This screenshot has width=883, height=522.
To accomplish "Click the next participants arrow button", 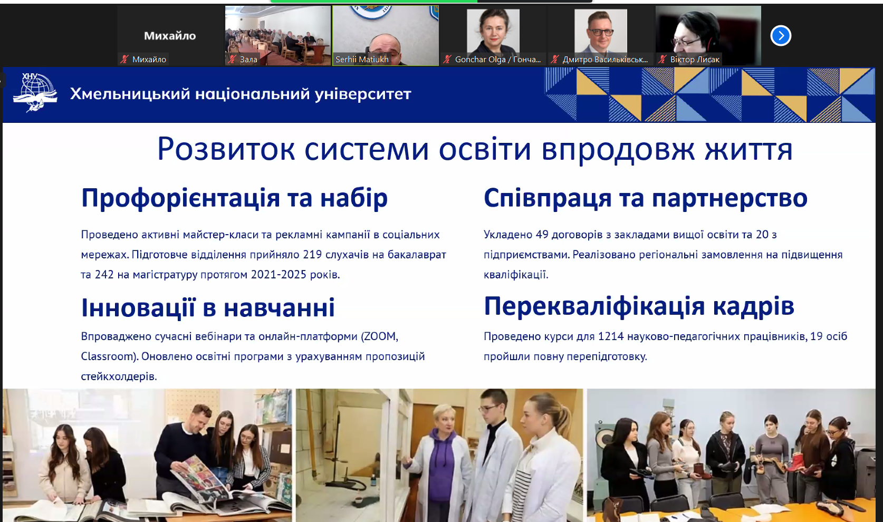I will pos(781,36).
